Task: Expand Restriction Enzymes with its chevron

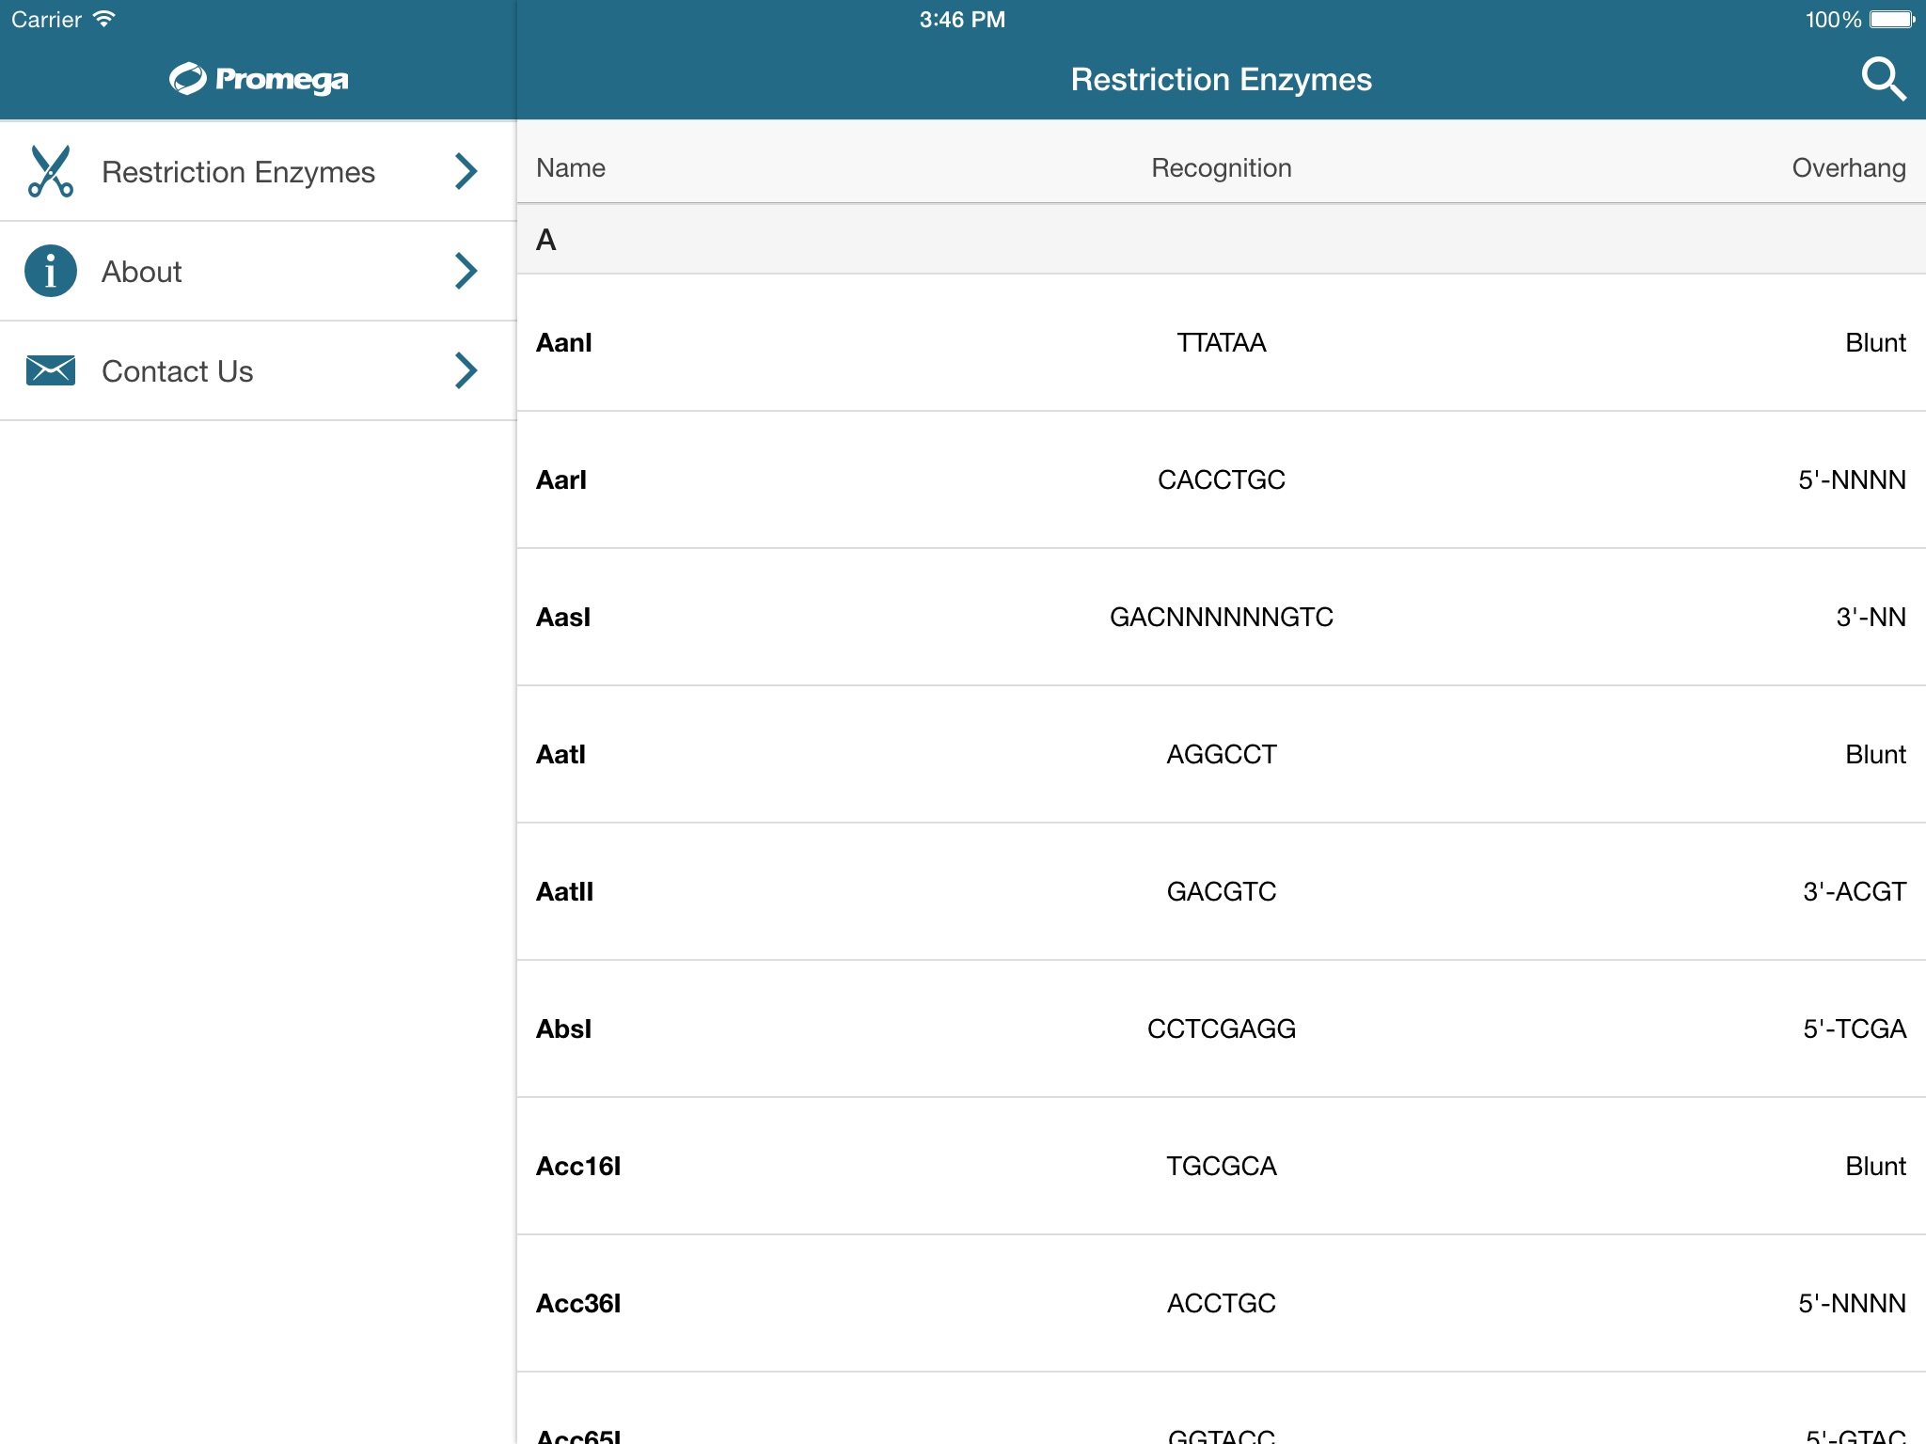Action: coord(466,171)
